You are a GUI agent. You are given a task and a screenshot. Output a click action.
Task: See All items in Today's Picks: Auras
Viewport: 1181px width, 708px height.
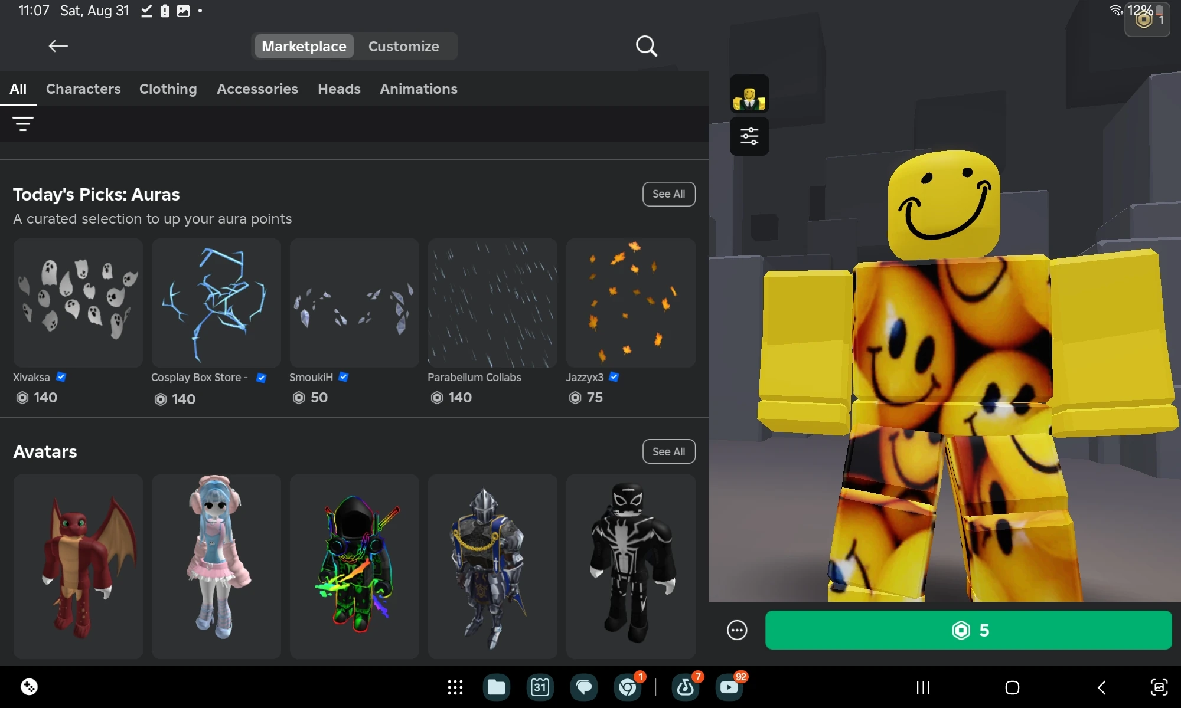pyautogui.click(x=668, y=194)
